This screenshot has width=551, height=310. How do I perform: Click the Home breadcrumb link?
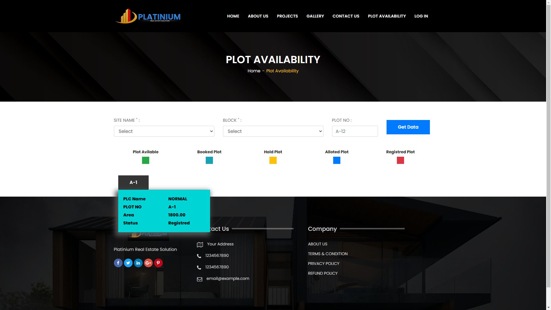pyautogui.click(x=254, y=71)
